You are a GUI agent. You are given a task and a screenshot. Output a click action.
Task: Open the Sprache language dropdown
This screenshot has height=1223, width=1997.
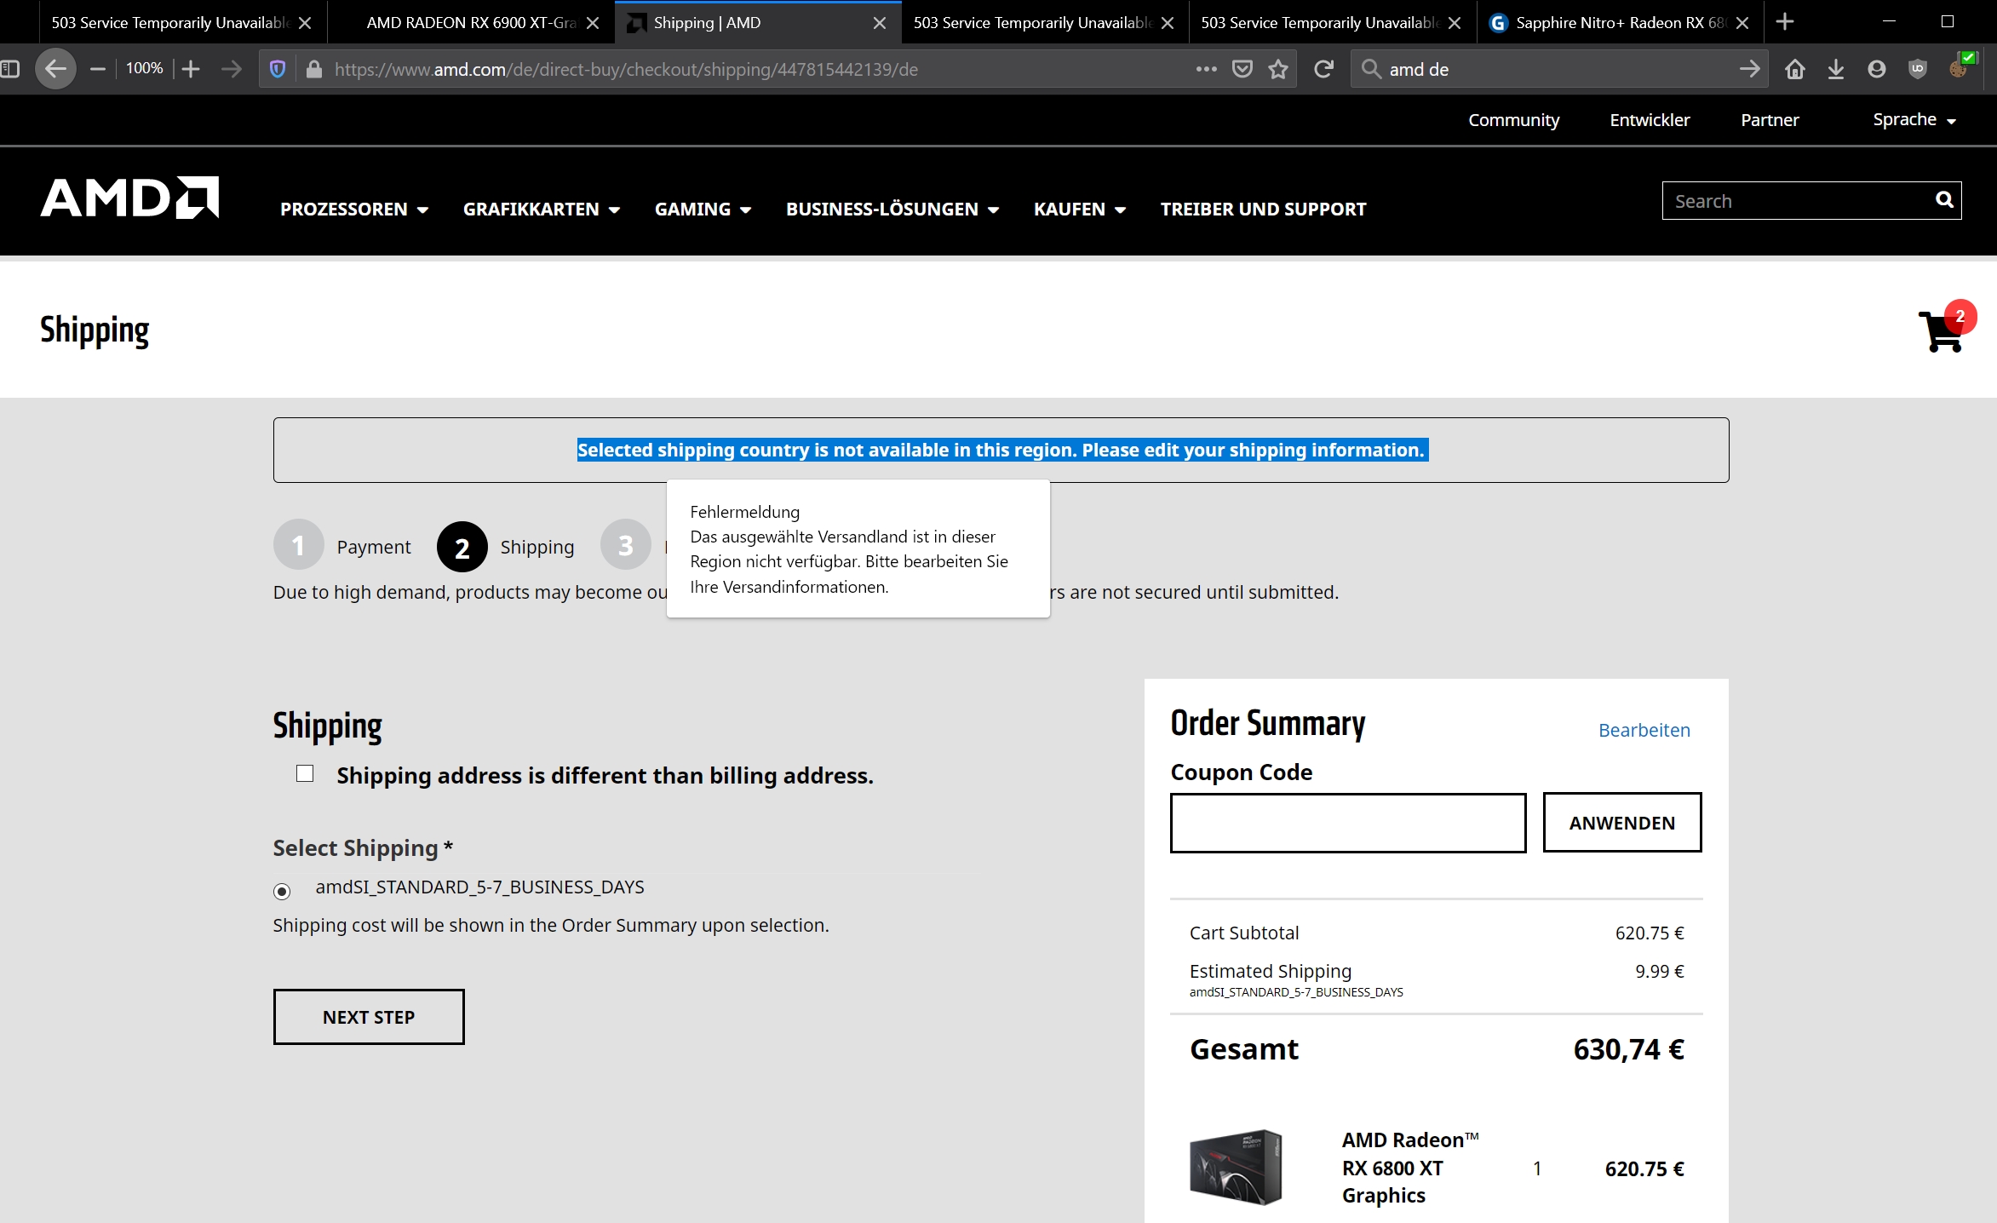pos(1914,120)
